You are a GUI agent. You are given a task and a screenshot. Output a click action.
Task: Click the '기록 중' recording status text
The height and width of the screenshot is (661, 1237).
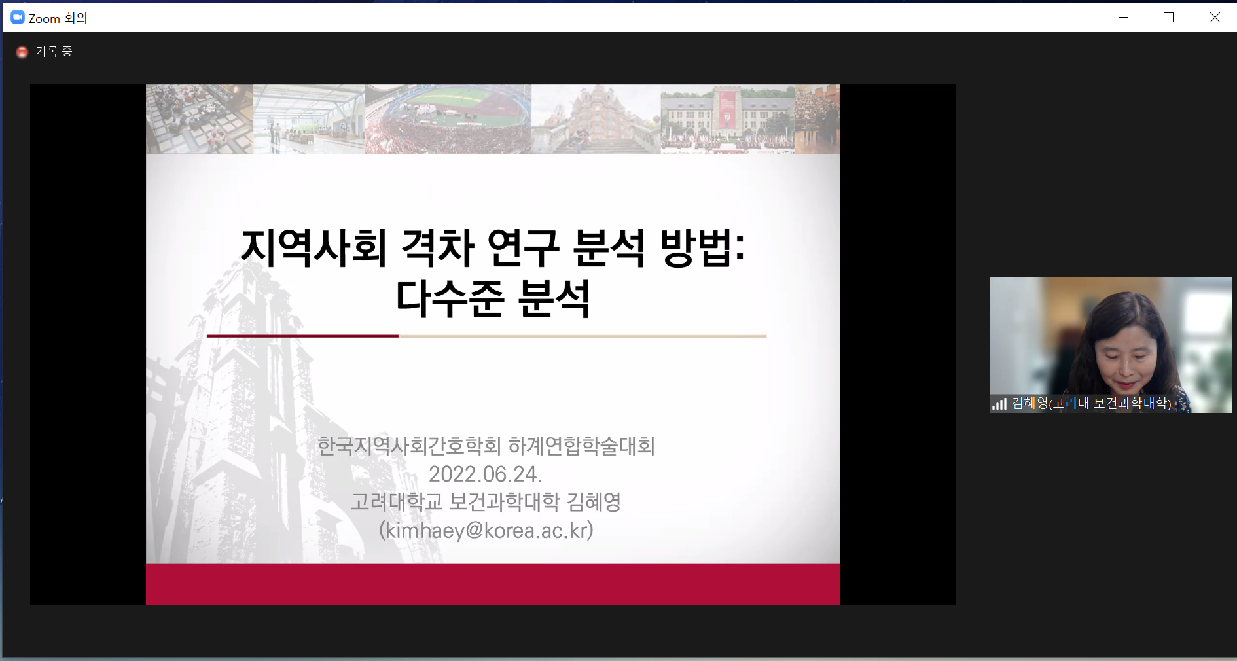(54, 51)
